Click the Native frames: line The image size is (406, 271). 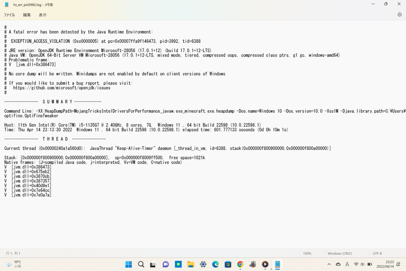click(93, 162)
